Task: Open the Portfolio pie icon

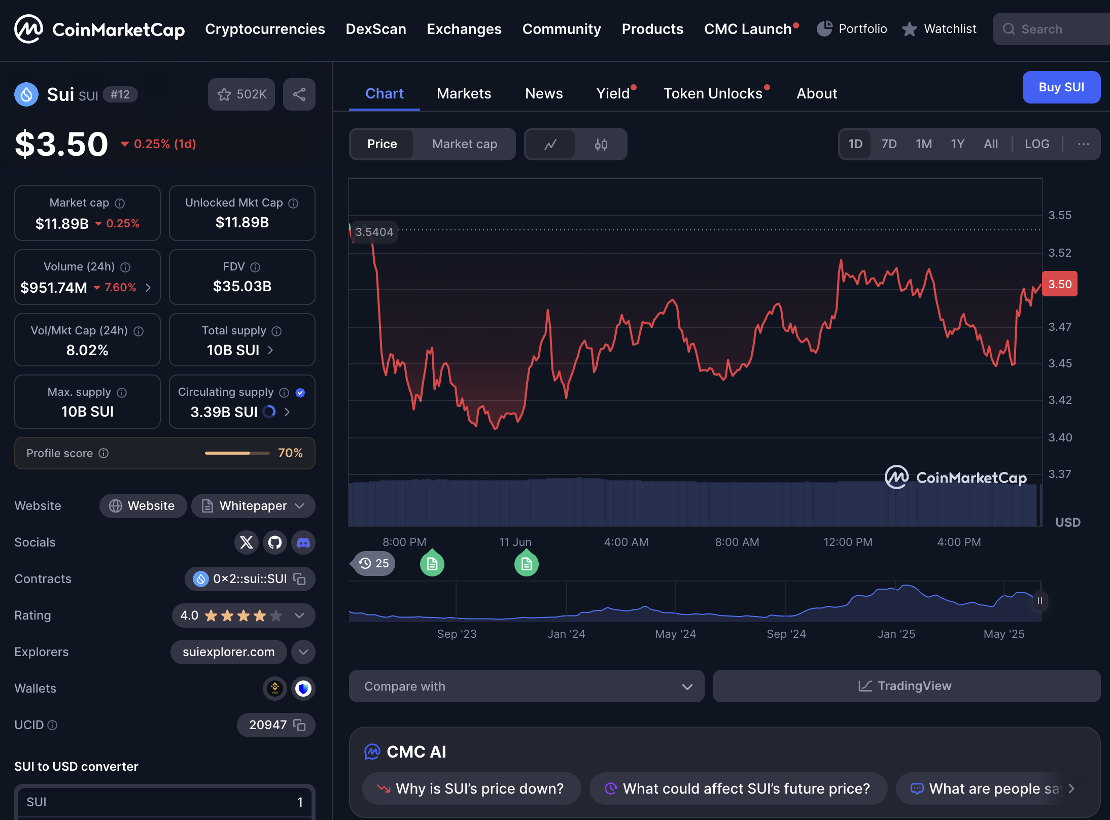Action: 824,29
